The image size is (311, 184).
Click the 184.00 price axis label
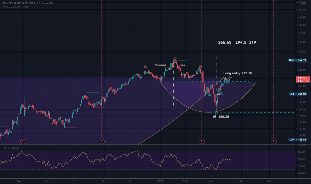tap(302, 110)
